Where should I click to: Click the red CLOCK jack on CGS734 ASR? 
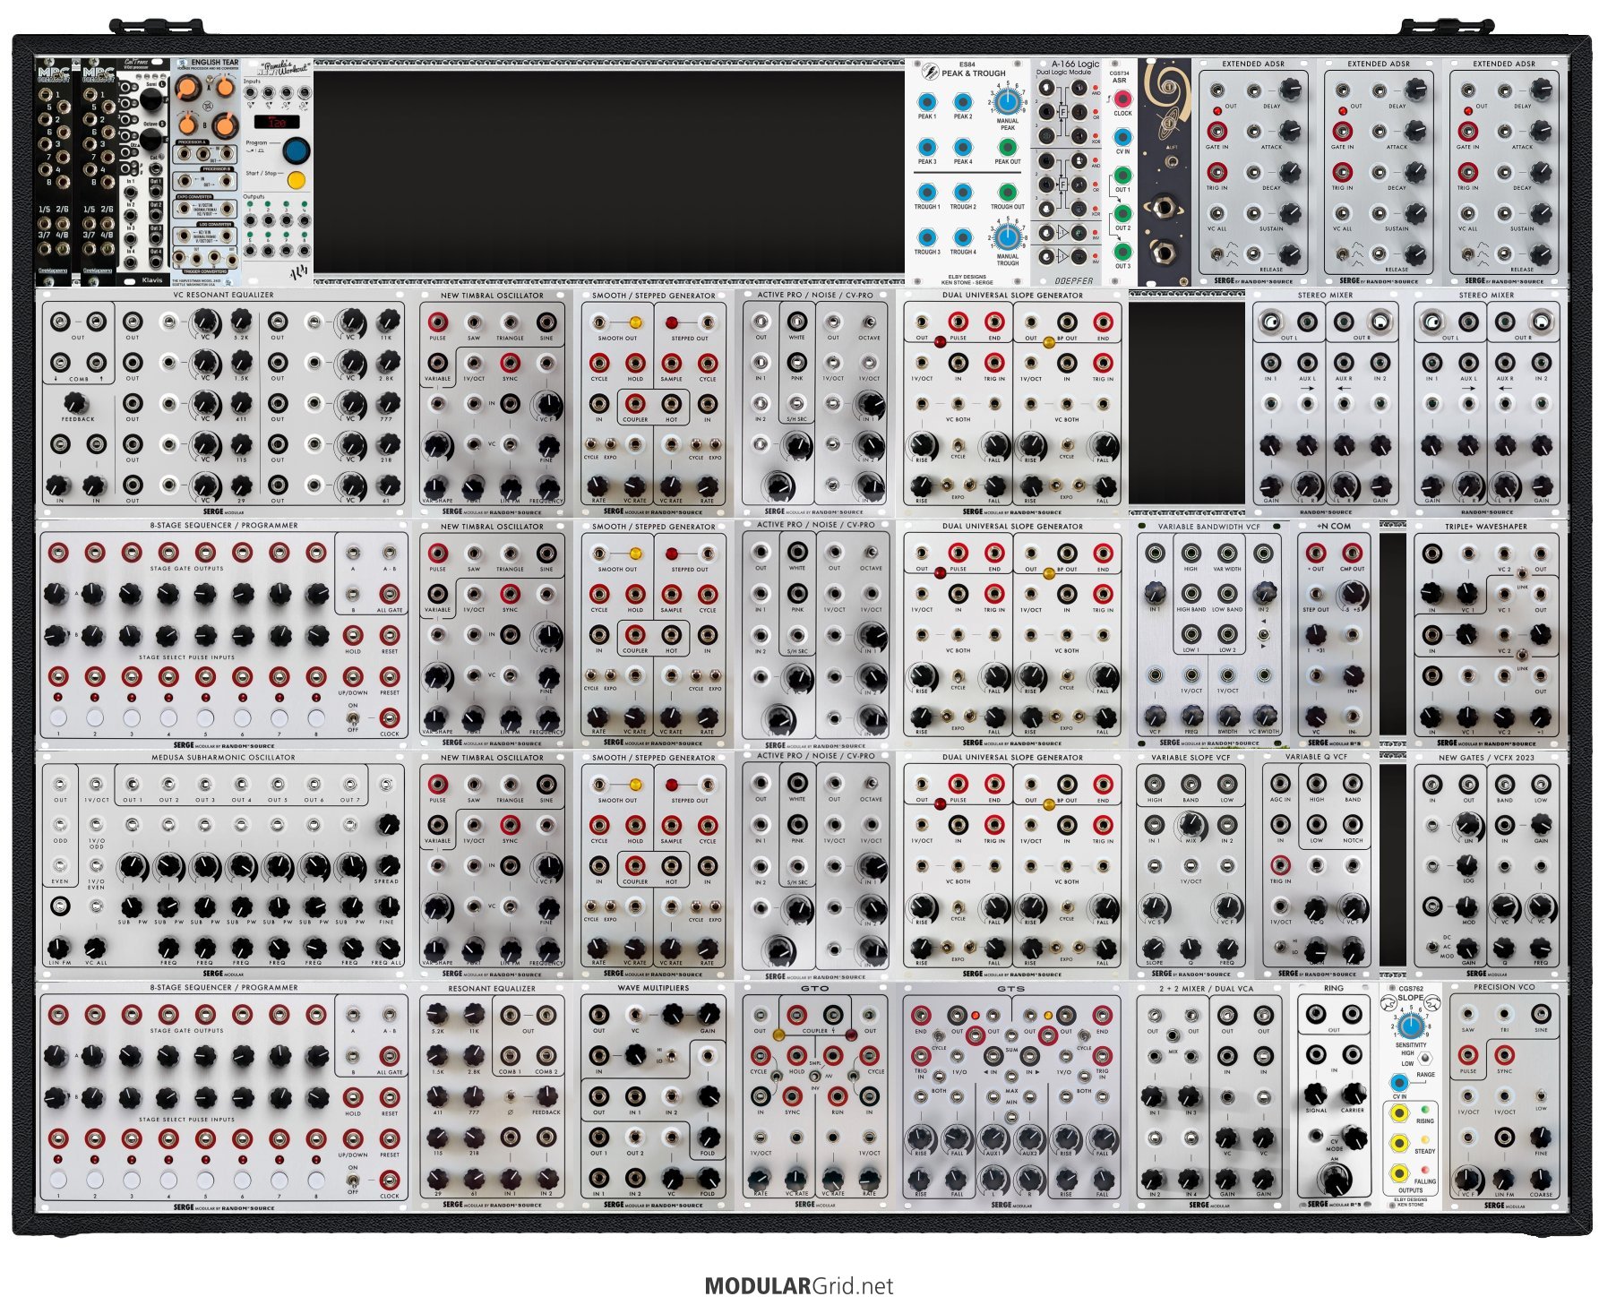click(x=1122, y=99)
